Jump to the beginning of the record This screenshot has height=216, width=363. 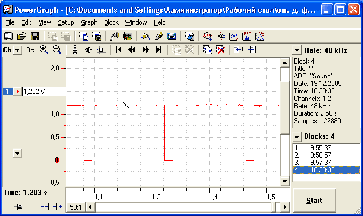point(119,50)
